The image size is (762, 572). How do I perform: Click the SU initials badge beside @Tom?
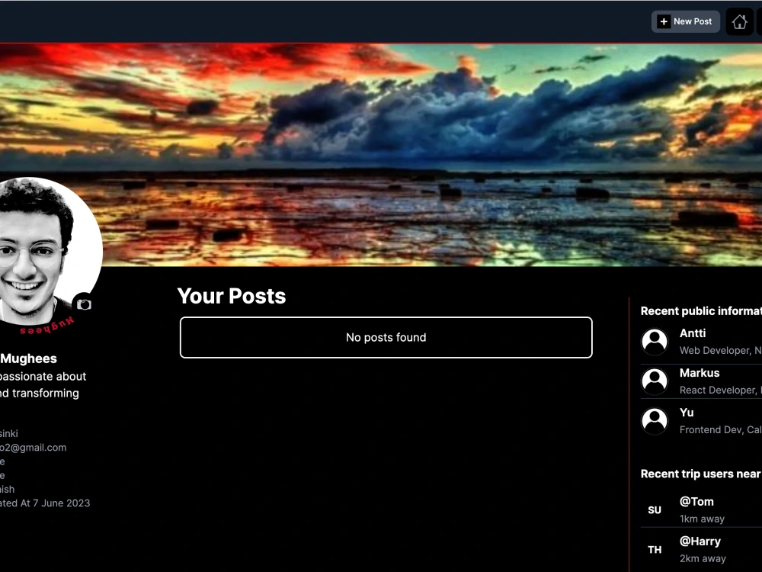pyautogui.click(x=654, y=509)
